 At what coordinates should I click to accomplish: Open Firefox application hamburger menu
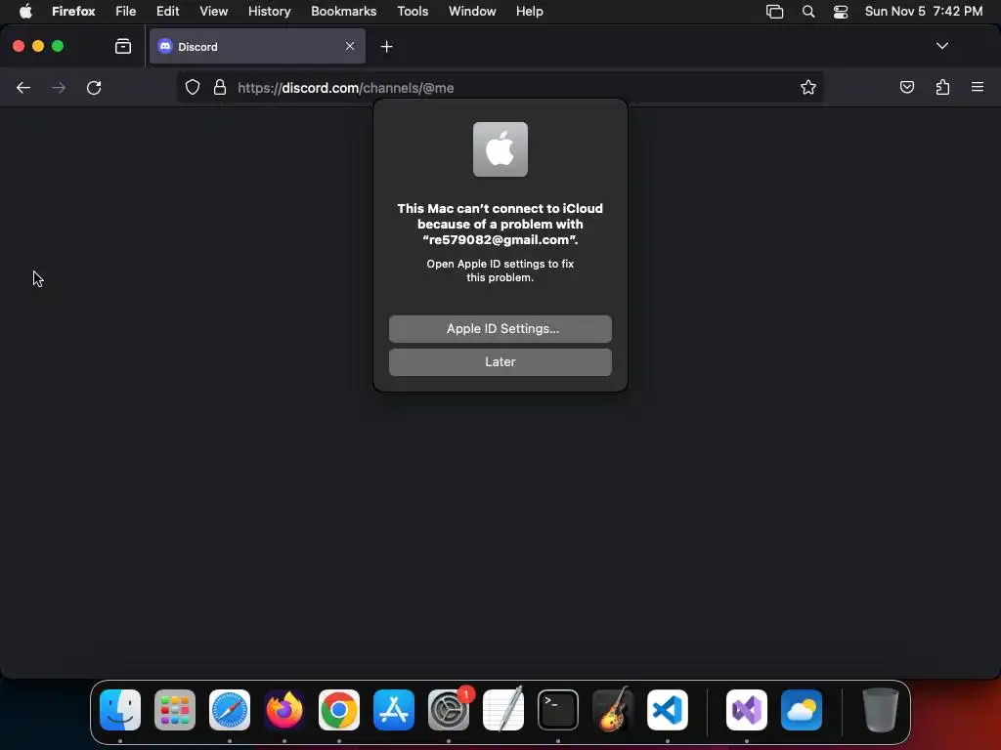pyautogui.click(x=978, y=87)
